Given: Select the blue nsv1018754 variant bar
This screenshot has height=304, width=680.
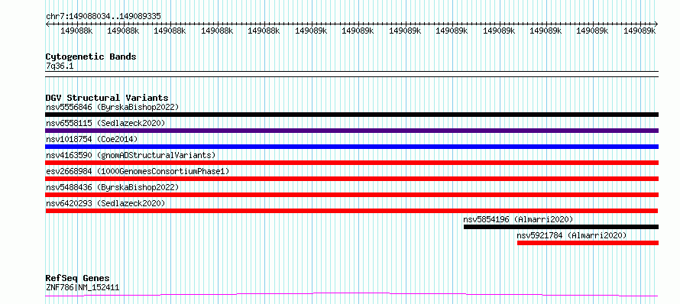Looking at the screenshot, I should (x=351, y=147).
